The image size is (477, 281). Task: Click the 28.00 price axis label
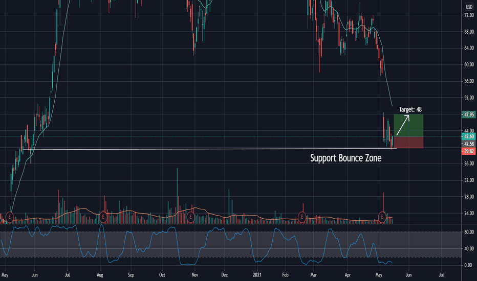click(x=469, y=197)
